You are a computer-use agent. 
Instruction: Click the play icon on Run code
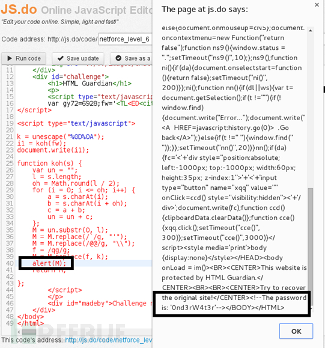10,58
